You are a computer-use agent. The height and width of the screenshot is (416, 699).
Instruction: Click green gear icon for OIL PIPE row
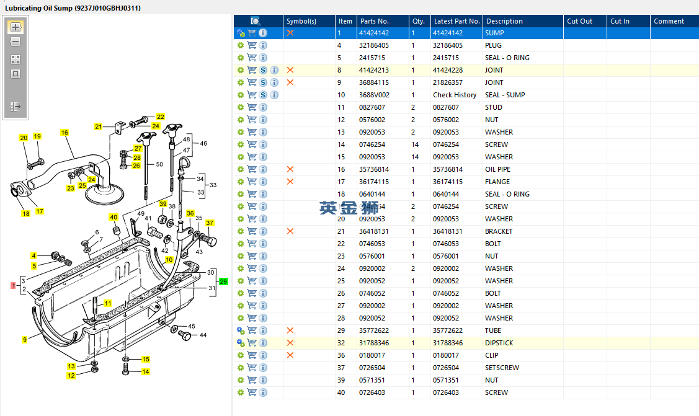[241, 169]
